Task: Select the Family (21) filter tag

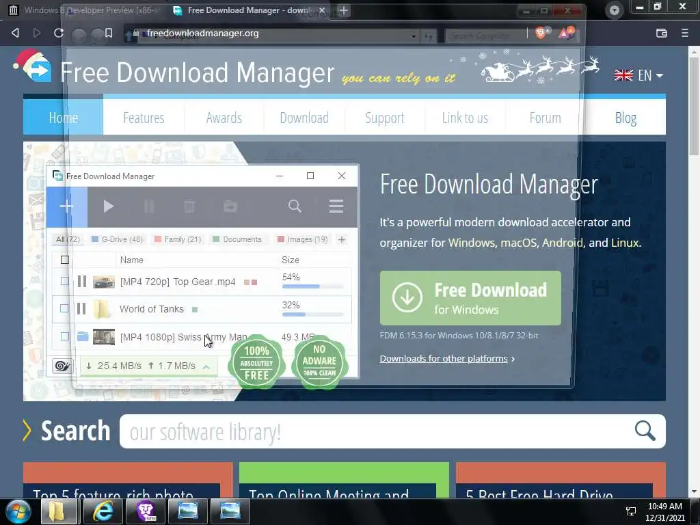Action: click(x=178, y=239)
